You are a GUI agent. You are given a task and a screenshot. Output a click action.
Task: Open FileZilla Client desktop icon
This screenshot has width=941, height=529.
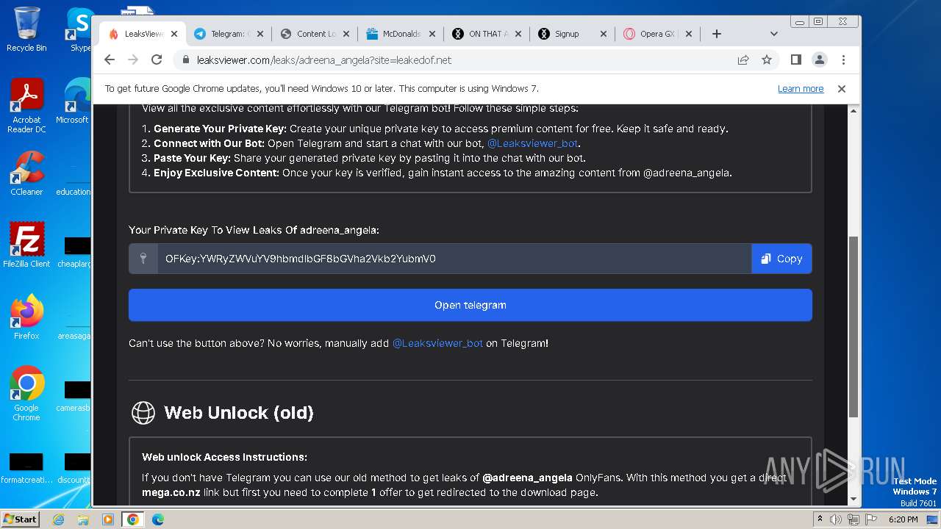tap(26, 245)
